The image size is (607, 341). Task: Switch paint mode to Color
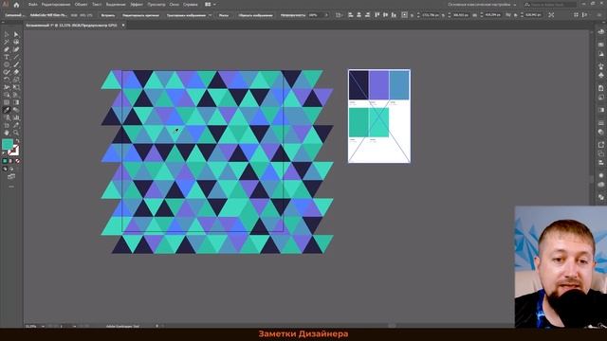(5, 161)
